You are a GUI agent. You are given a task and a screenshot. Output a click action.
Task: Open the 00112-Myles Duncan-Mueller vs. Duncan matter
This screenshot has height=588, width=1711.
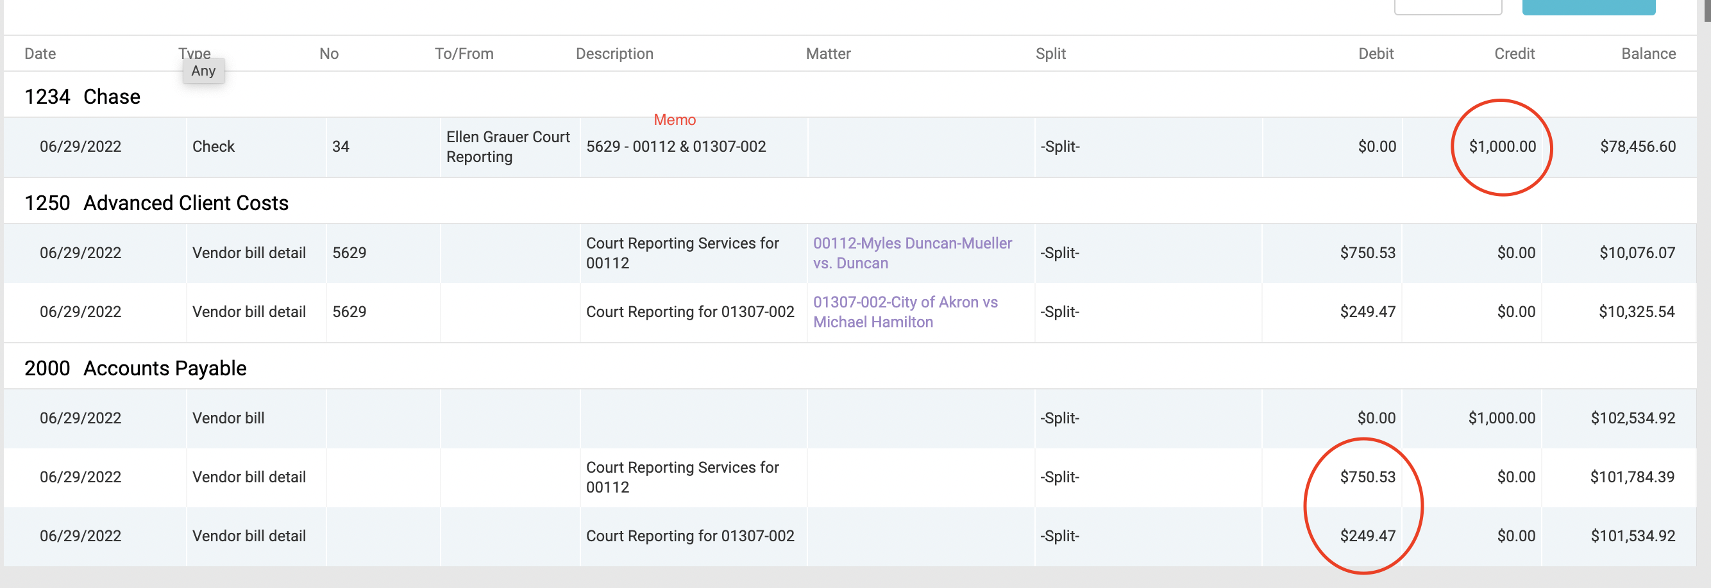(913, 253)
